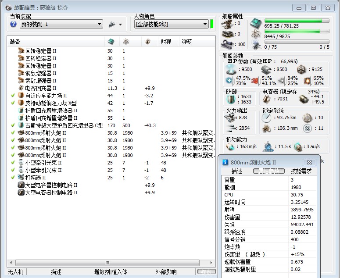
Task: Click the align time icon beside 11.5 s
Action: coord(268,147)
